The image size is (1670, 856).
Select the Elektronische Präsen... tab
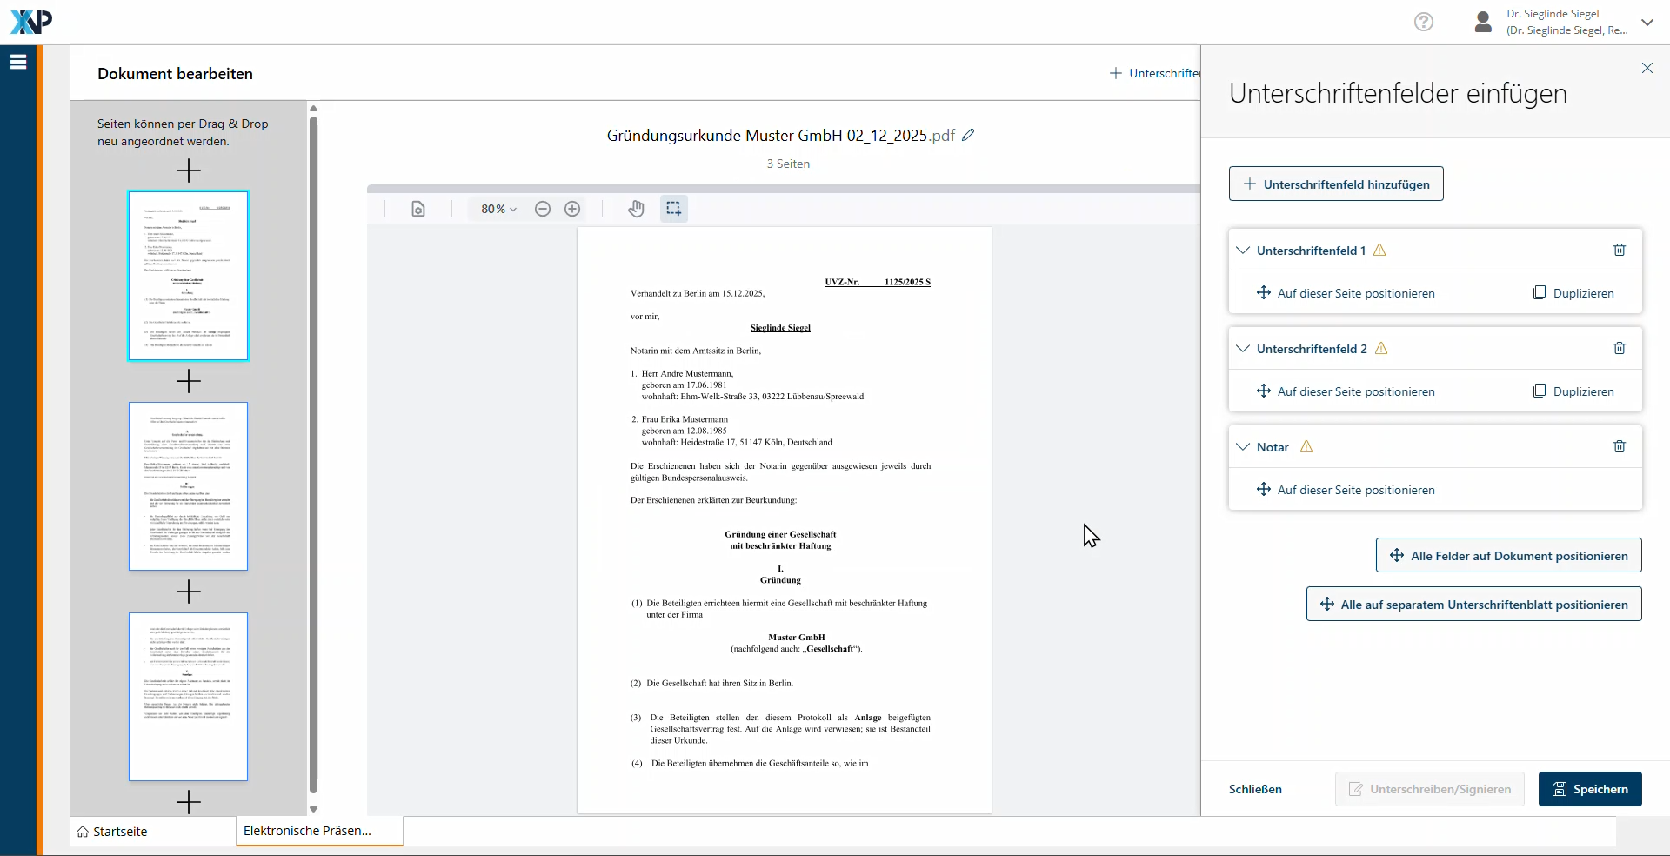click(x=308, y=831)
